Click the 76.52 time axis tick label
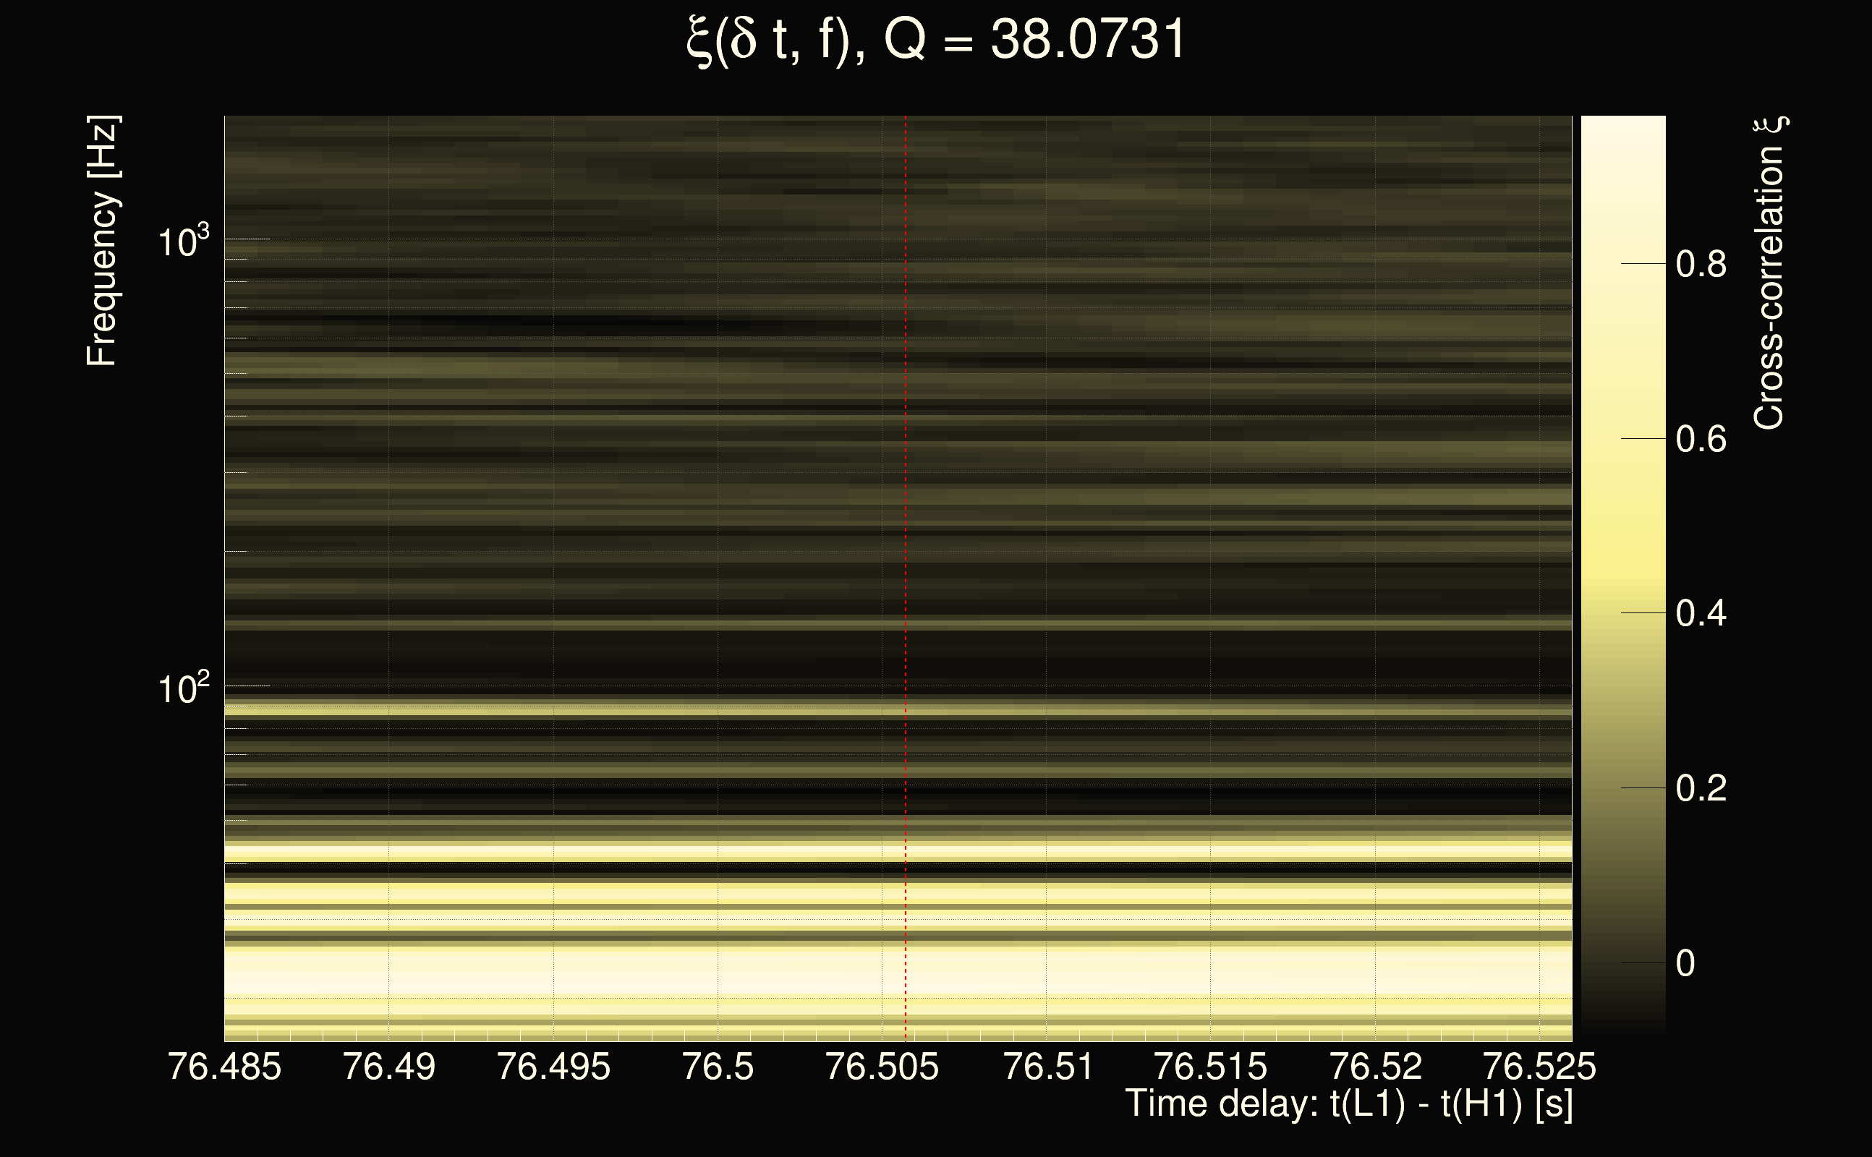 coord(1375,1067)
